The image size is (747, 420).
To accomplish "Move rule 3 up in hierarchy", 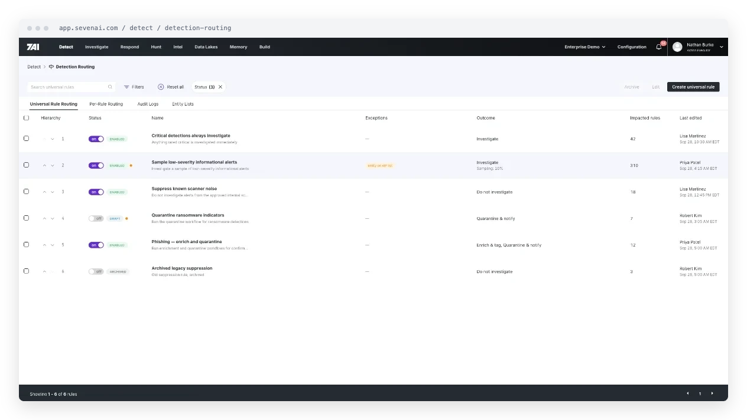I will (44, 192).
